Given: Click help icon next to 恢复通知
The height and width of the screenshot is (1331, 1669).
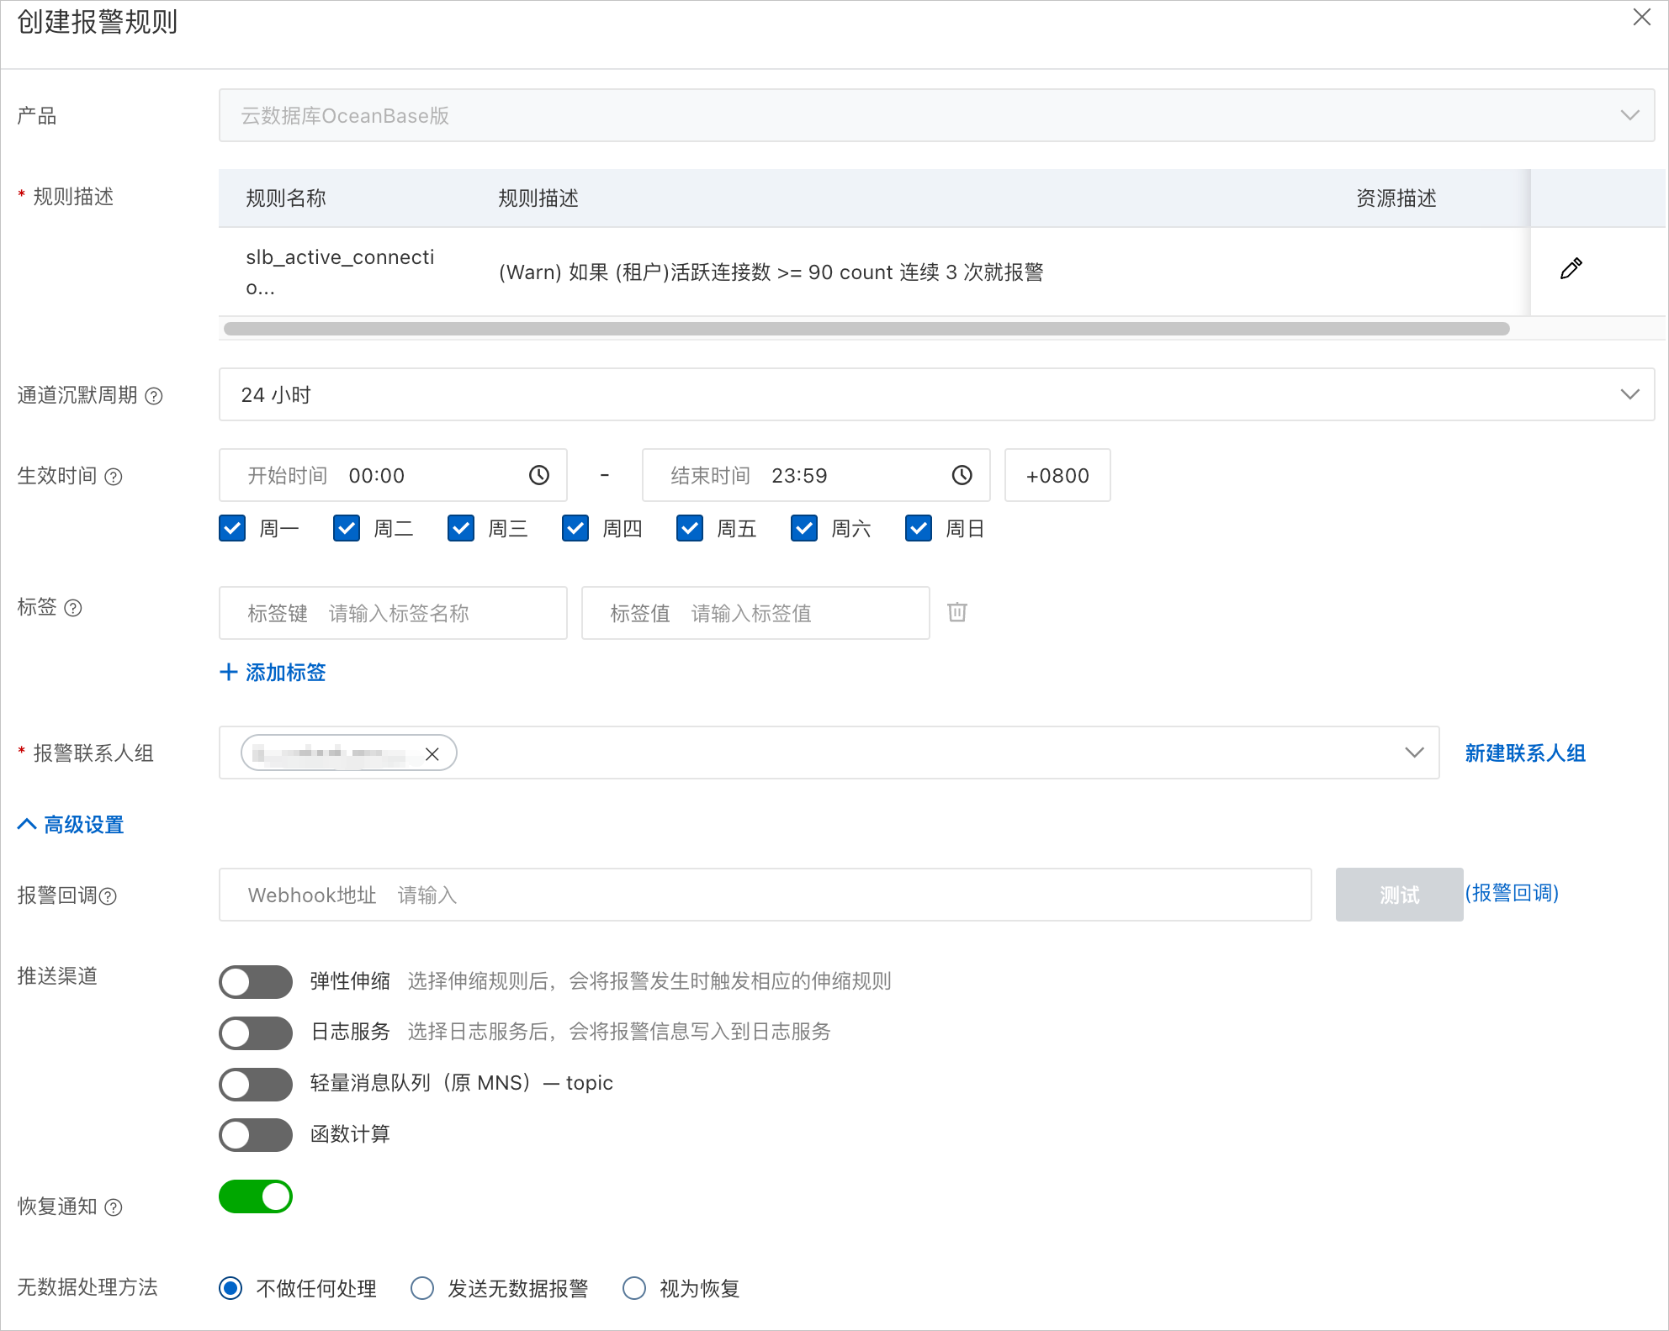Looking at the screenshot, I should [x=114, y=1207].
